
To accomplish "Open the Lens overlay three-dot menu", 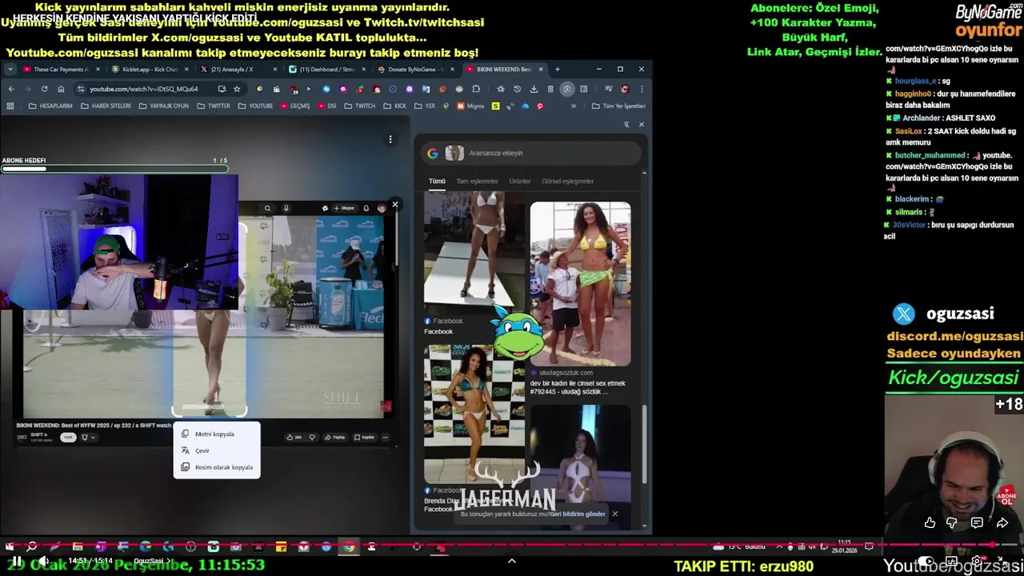I will [x=390, y=139].
